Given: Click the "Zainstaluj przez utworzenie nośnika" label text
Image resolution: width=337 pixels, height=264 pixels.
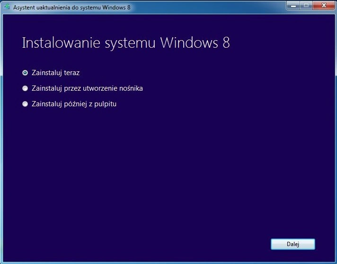Looking at the screenshot, I should pyautogui.click(x=87, y=88).
